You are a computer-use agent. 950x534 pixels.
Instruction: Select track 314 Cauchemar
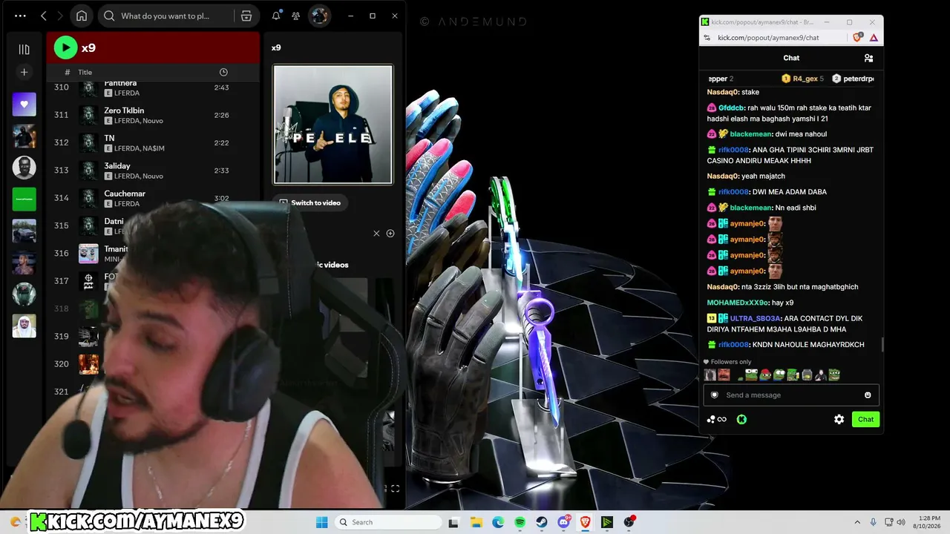[152, 198]
